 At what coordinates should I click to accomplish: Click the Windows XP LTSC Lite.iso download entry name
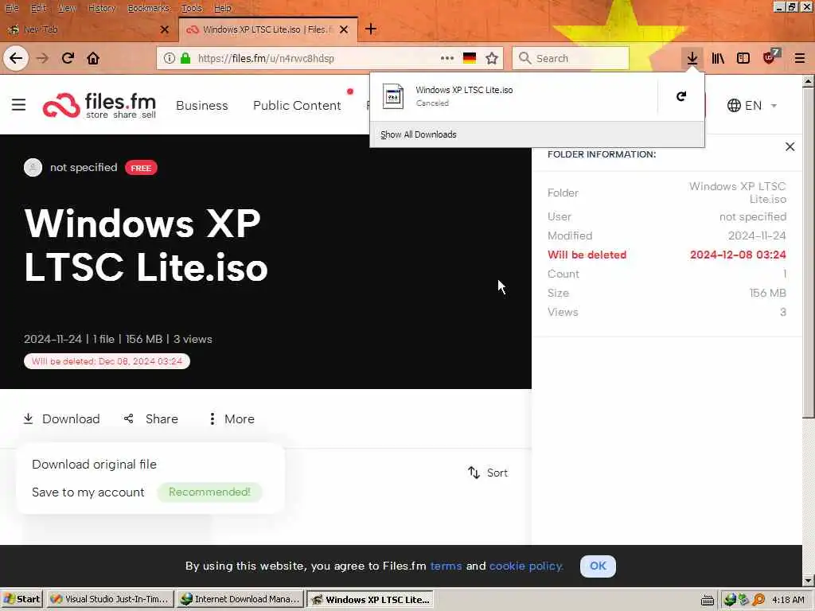coord(464,90)
